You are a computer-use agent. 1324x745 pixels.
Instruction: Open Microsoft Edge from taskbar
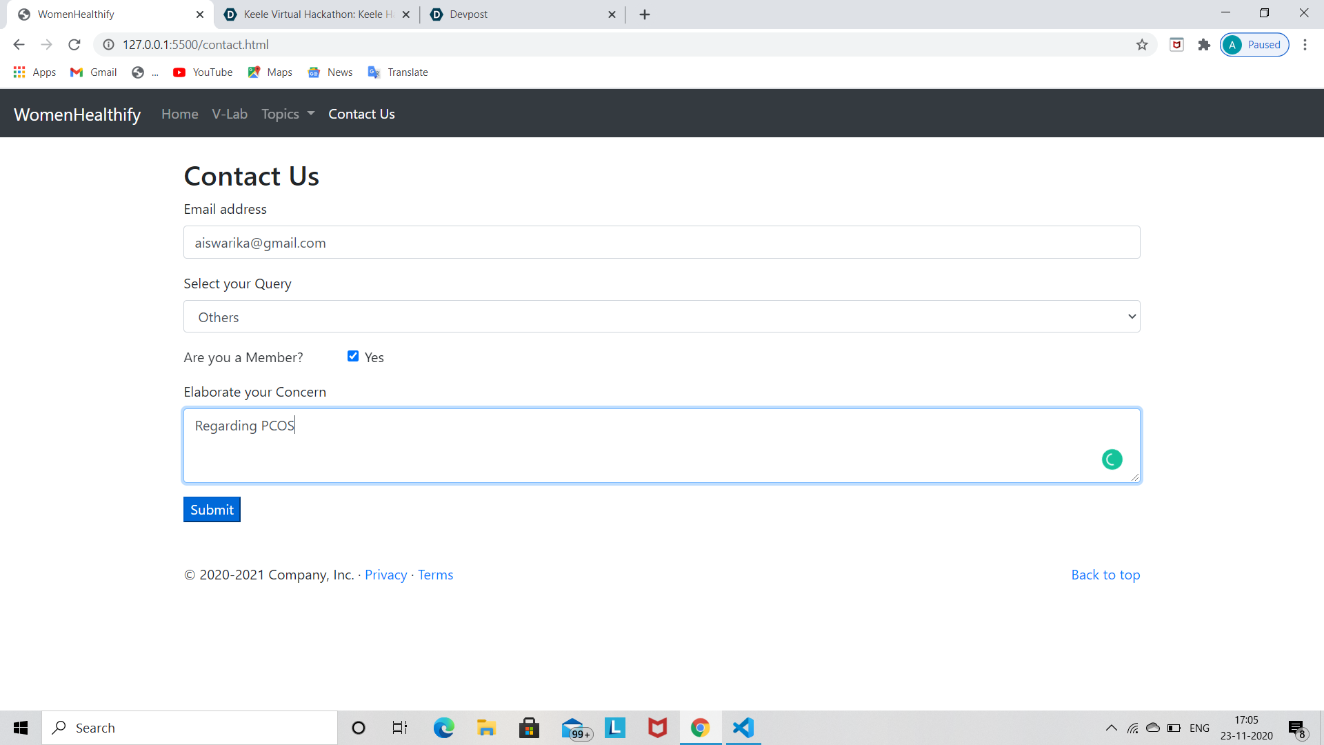point(443,728)
